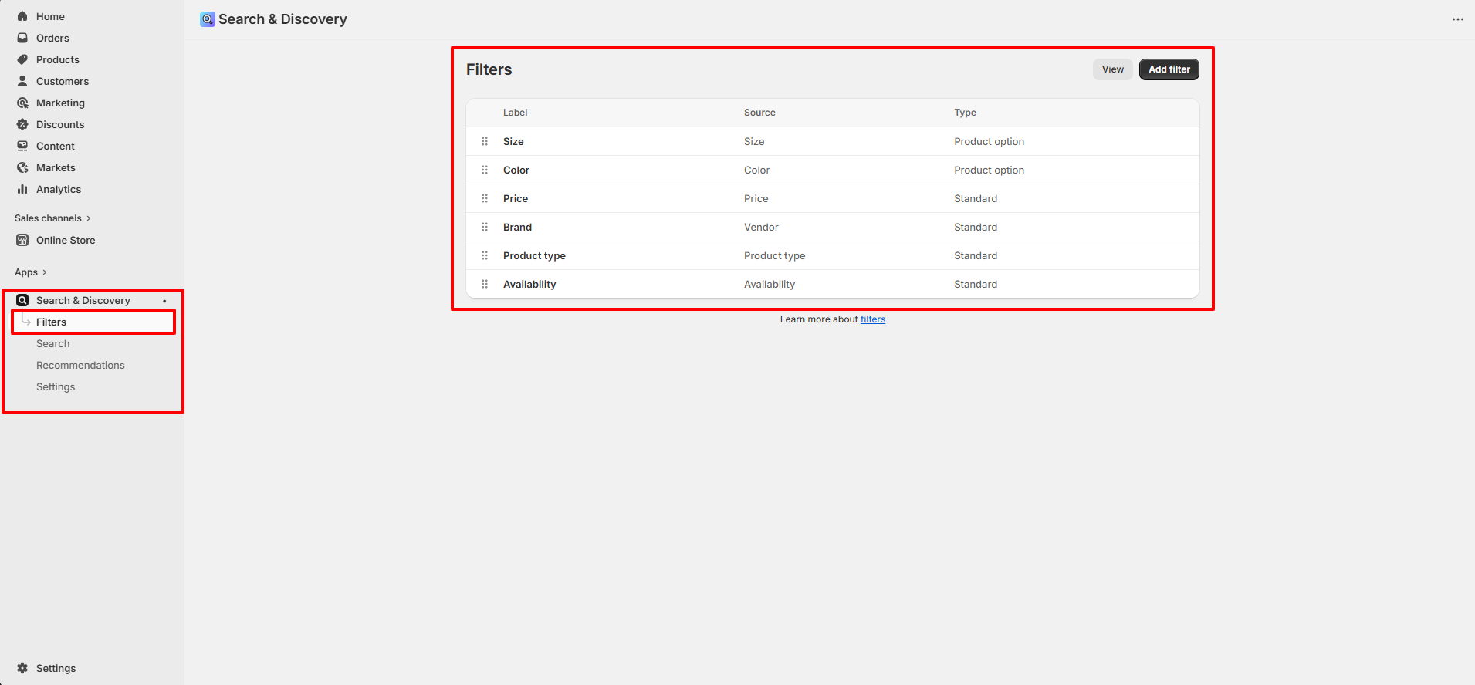Select Search under Search & Discovery
Screen dimensions: 1475x685
click(x=52, y=343)
